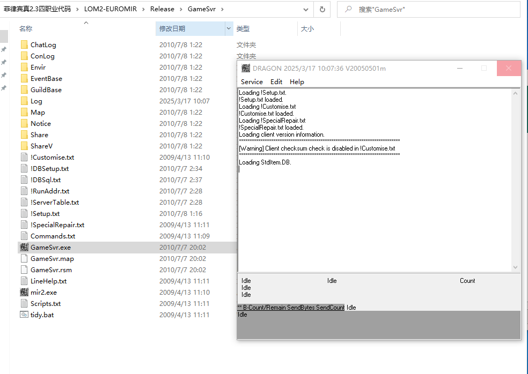Select the Commands.txt file
Viewport: 528px width, 374px height.
53,236
